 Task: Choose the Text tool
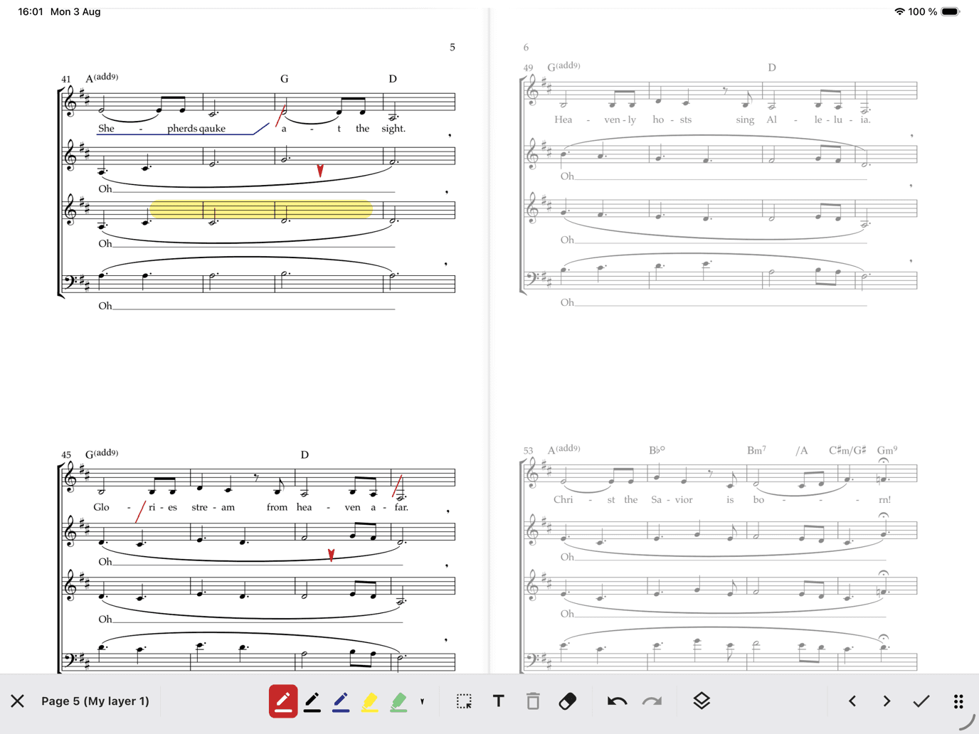pos(498,701)
